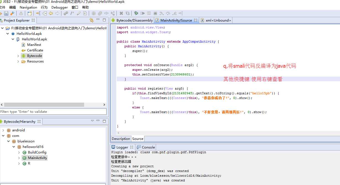Click the comment slash-star toolbar icon
This screenshot has width=340, height=185.
(x=72, y=13)
